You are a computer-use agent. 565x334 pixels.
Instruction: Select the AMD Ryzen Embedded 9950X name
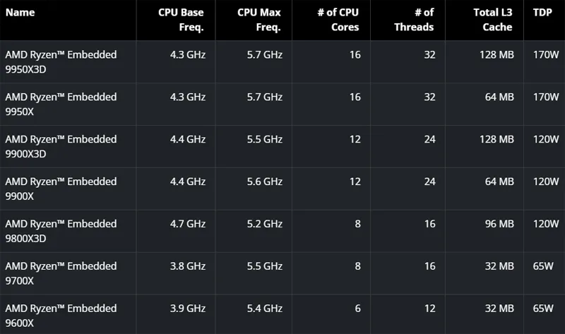click(61, 104)
